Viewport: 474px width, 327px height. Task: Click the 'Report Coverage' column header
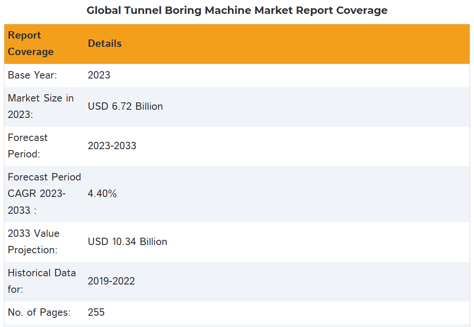pos(31,43)
